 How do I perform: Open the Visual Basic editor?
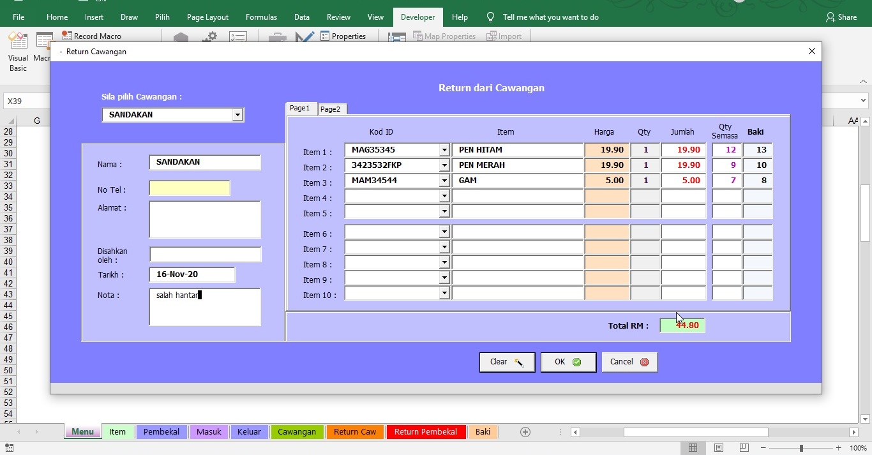[18, 52]
